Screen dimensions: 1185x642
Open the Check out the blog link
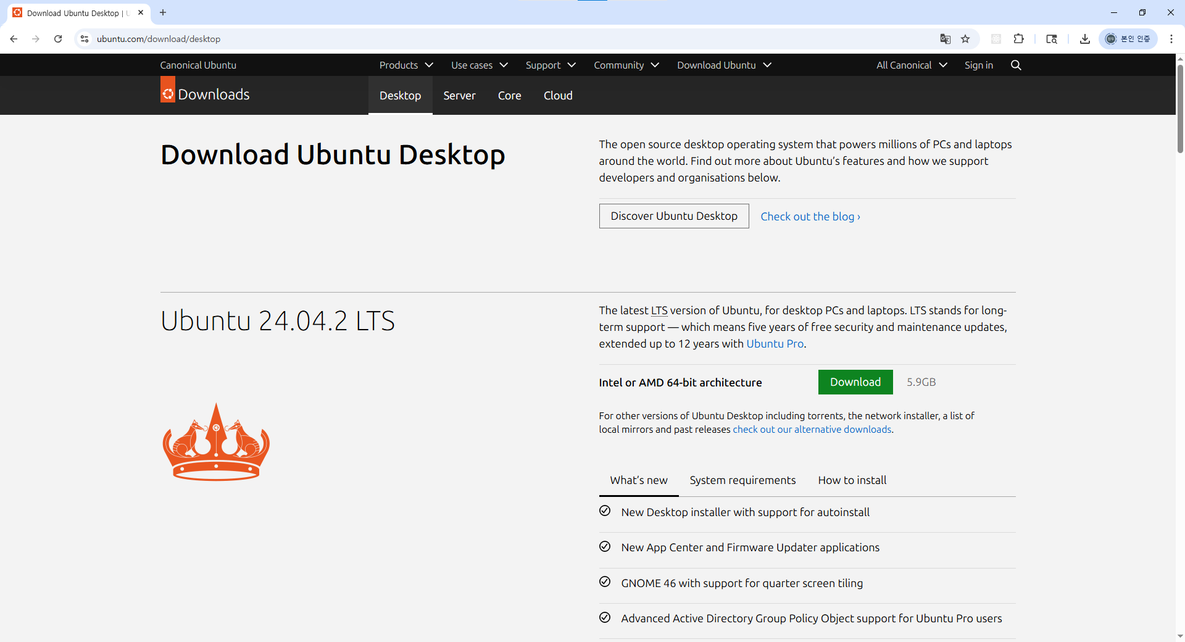click(810, 217)
